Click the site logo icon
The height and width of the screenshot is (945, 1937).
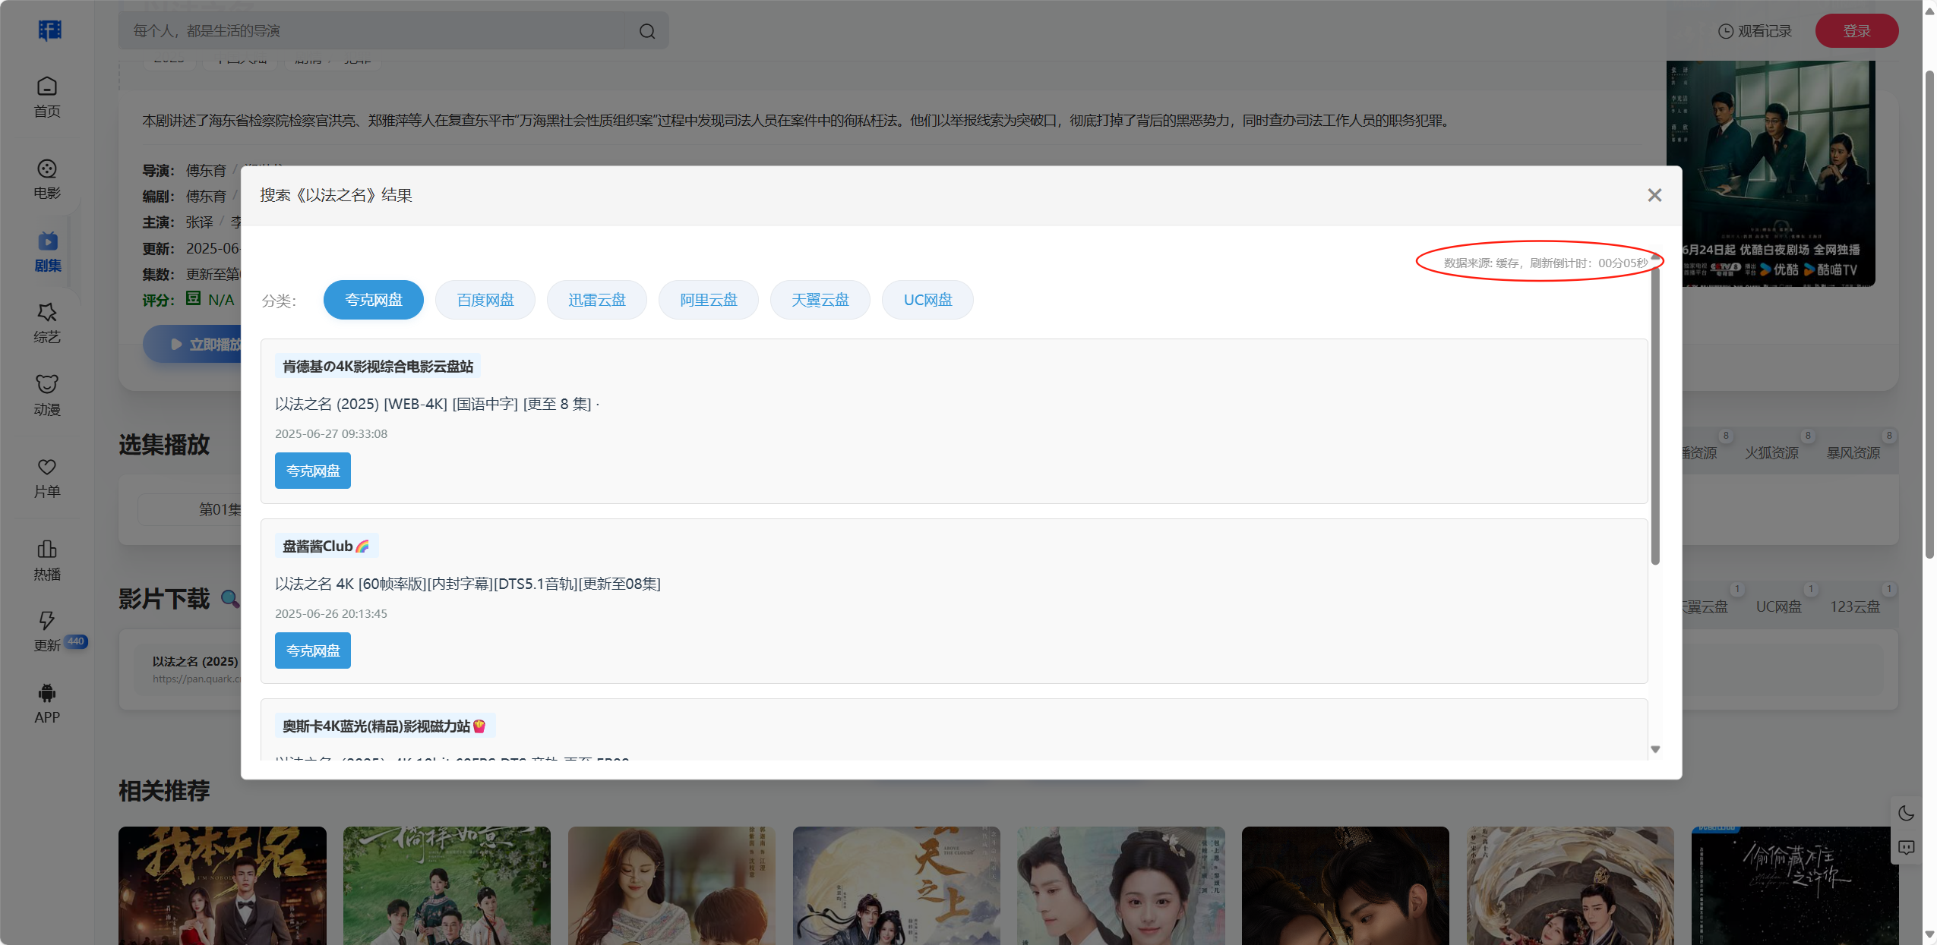[x=49, y=30]
